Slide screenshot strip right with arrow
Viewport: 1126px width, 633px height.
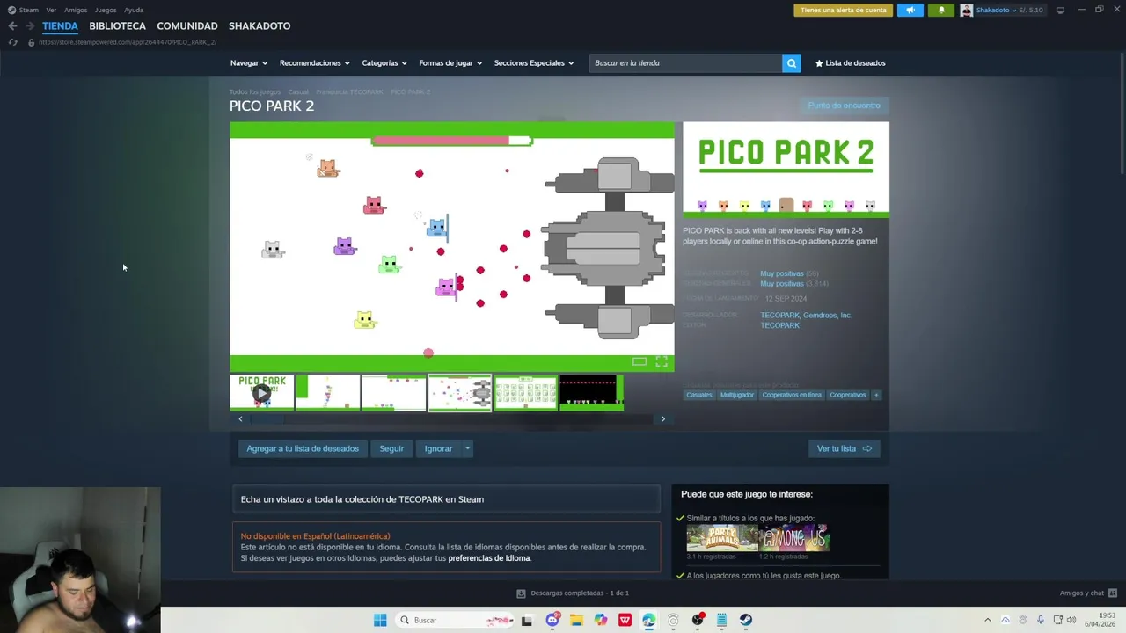[663, 419]
